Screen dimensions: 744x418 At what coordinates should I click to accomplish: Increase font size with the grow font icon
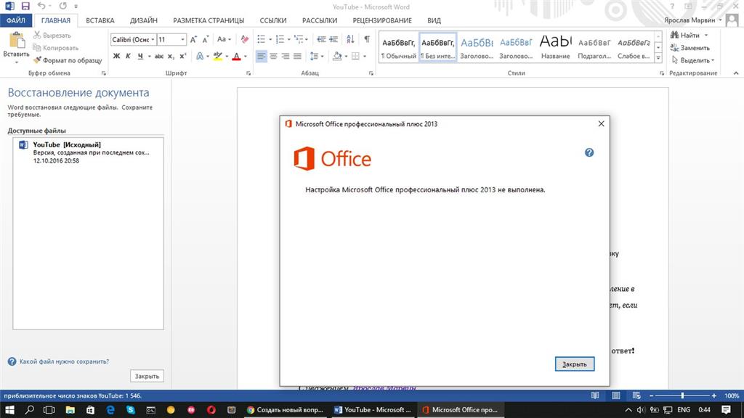[x=193, y=39]
